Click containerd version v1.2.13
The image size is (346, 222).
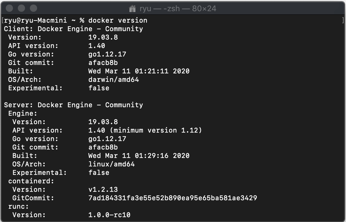coord(103,189)
